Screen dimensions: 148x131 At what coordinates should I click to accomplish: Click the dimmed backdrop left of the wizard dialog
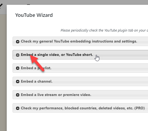coord(3,72)
